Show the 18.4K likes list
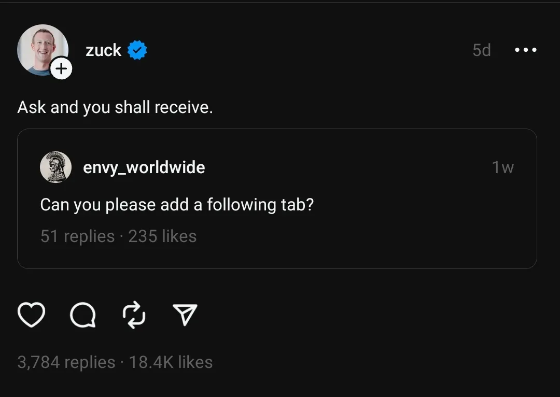560x397 pixels. click(171, 362)
